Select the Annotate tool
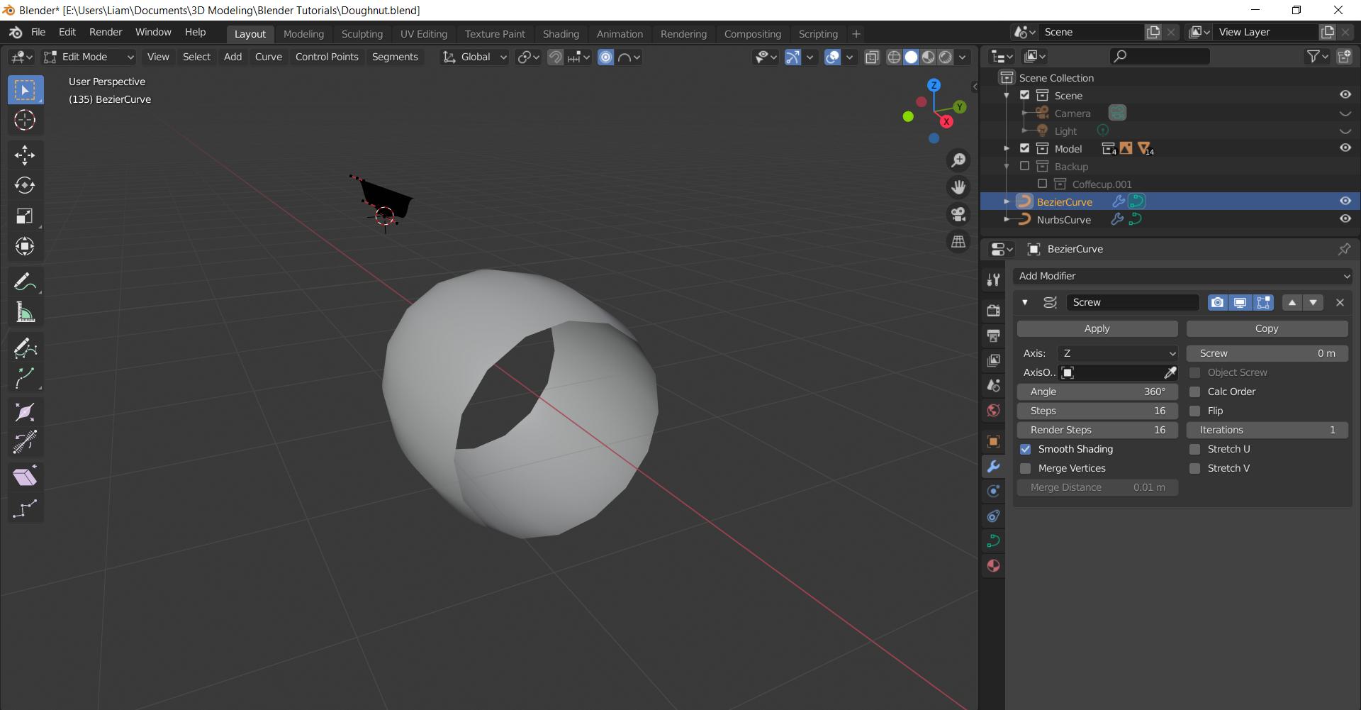The width and height of the screenshot is (1361, 710). coord(25,282)
